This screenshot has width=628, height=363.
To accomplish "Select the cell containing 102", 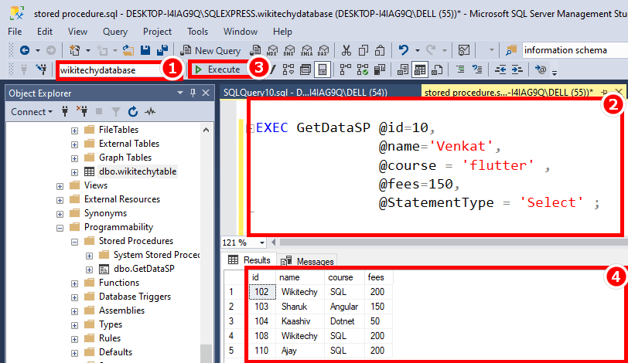I will tap(262, 292).
